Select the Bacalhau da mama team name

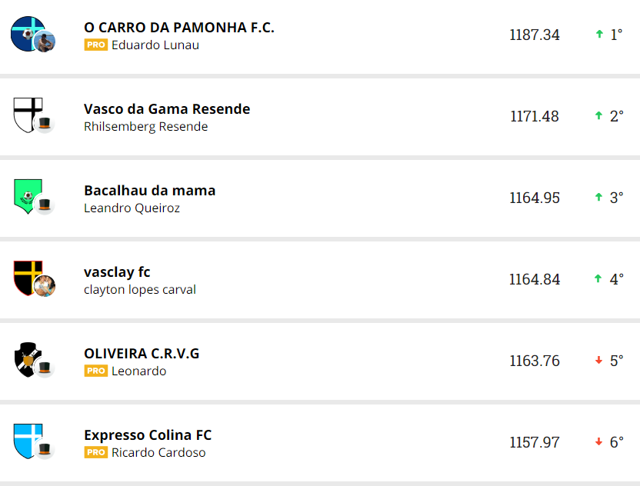coord(149,191)
